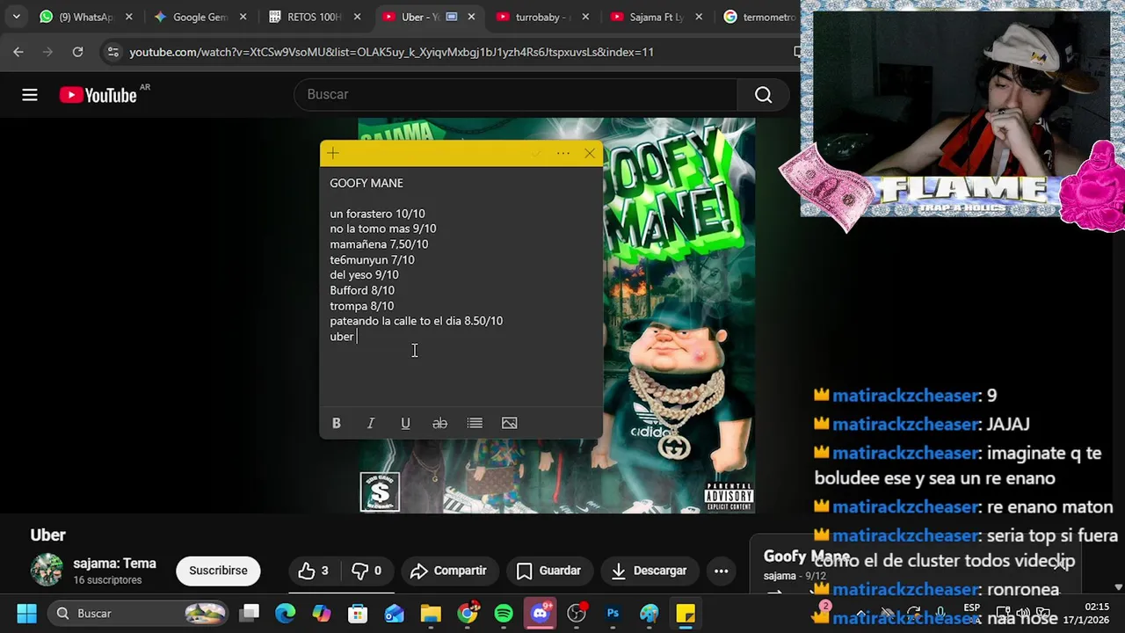The height and width of the screenshot is (633, 1125).
Task: Create a new sticky note with plus icon
Action: point(333,154)
